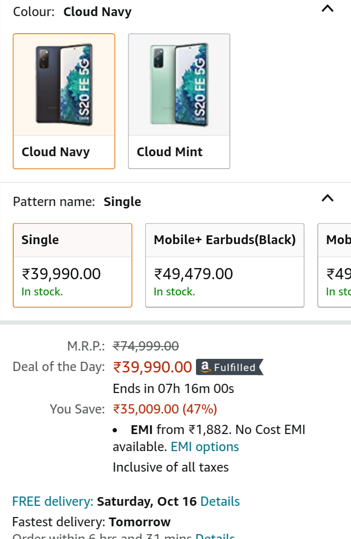Image resolution: width=351 pixels, height=539 pixels.
Task: Click the Cloud Mint colour label
Action: pos(170,152)
